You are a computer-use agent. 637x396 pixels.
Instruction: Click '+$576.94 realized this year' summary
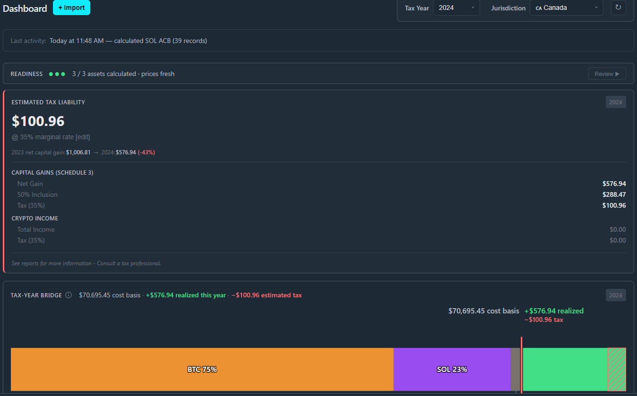pos(186,295)
